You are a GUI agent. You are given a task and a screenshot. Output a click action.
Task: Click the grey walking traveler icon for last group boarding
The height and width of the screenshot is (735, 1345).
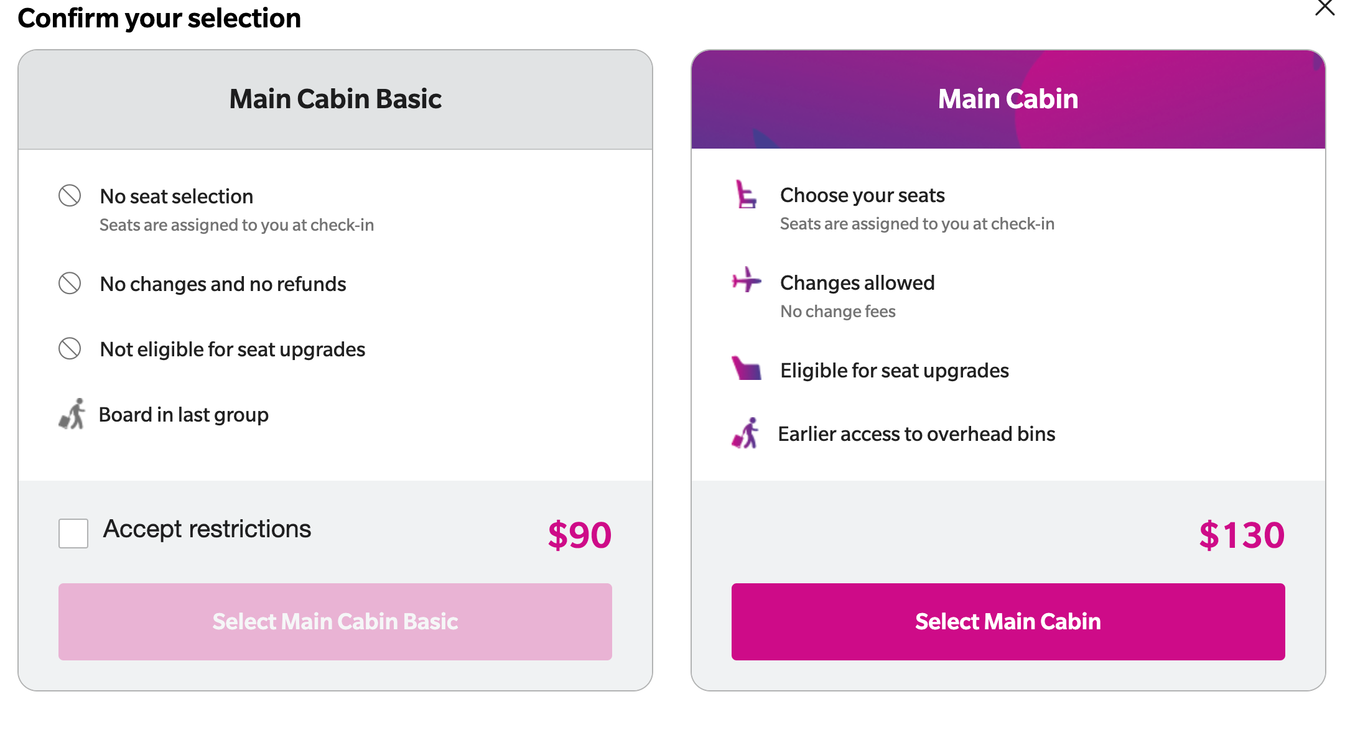pyautogui.click(x=72, y=414)
